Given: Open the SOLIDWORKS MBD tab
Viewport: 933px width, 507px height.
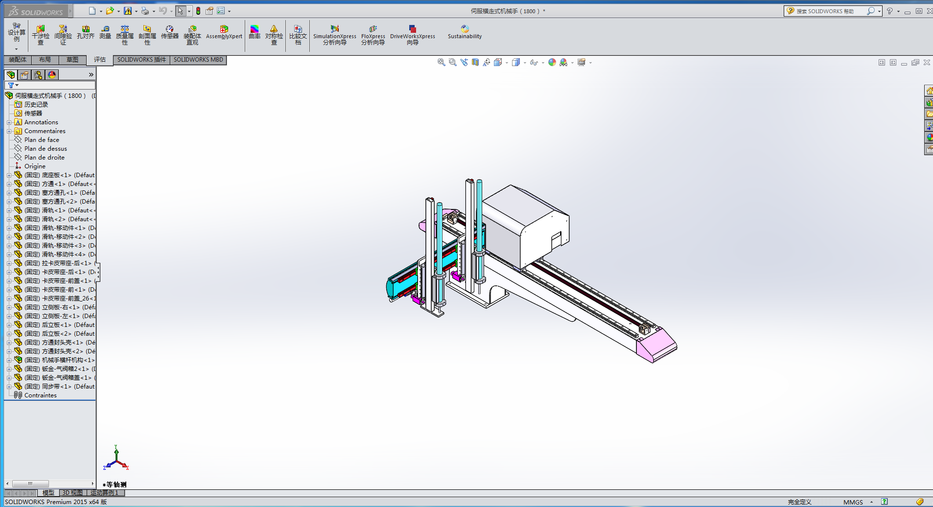Looking at the screenshot, I should point(198,60).
